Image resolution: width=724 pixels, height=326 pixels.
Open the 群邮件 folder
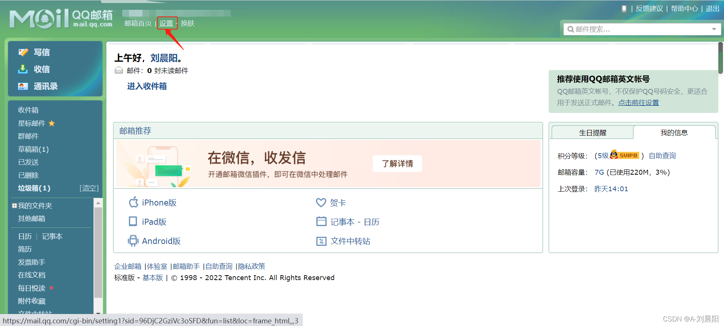[x=28, y=136]
